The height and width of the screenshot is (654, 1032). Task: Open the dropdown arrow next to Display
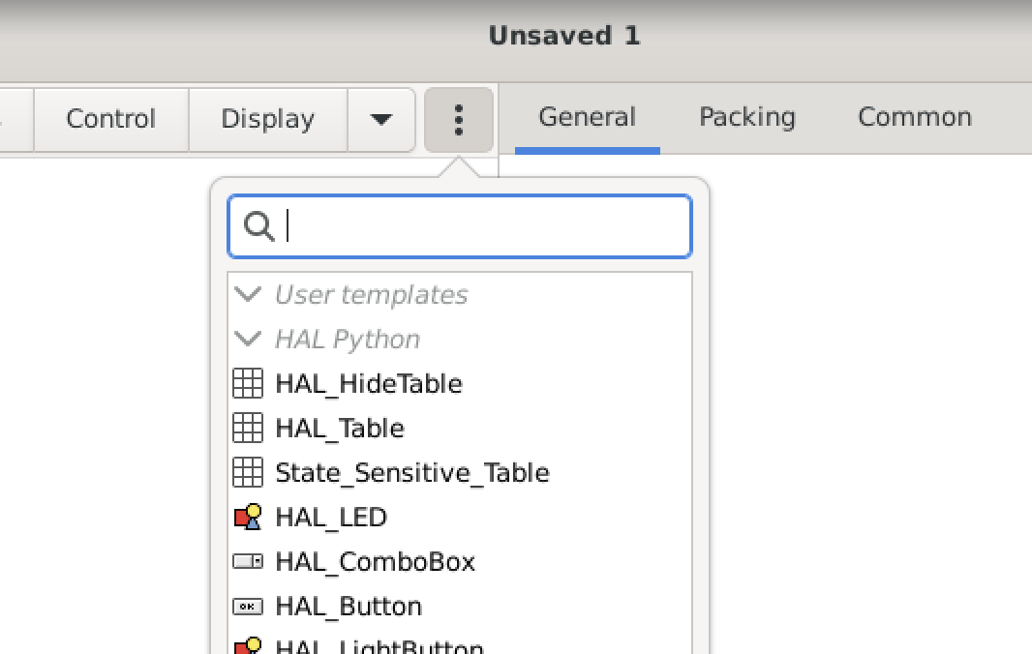[381, 120]
